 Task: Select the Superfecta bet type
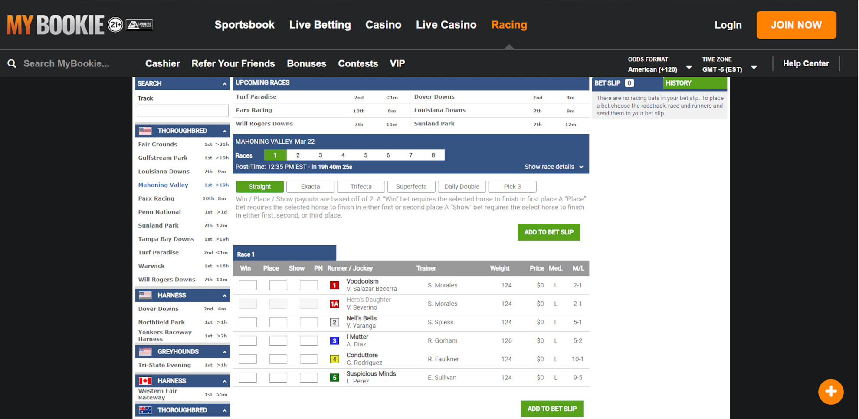[411, 187]
